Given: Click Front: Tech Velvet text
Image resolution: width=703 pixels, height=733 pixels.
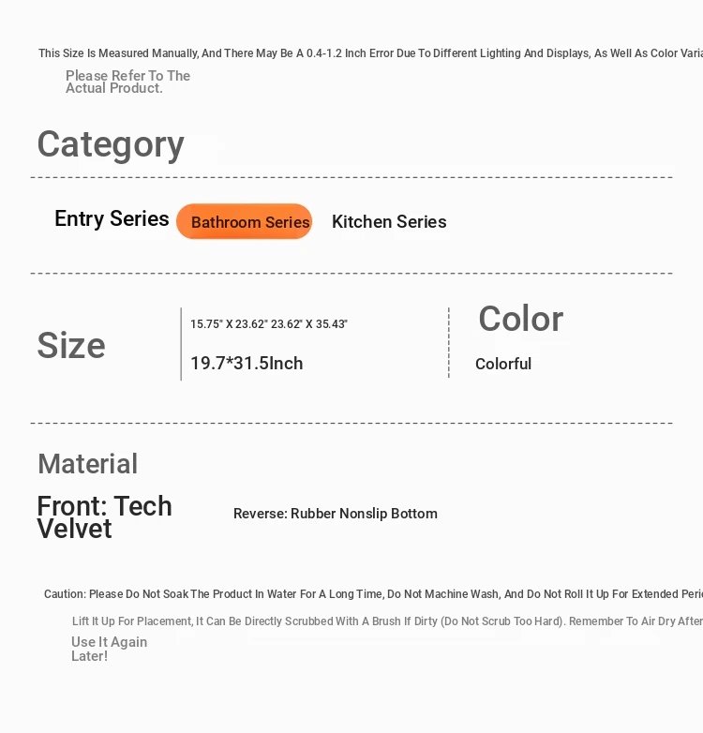Looking at the screenshot, I should tap(105, 517).
